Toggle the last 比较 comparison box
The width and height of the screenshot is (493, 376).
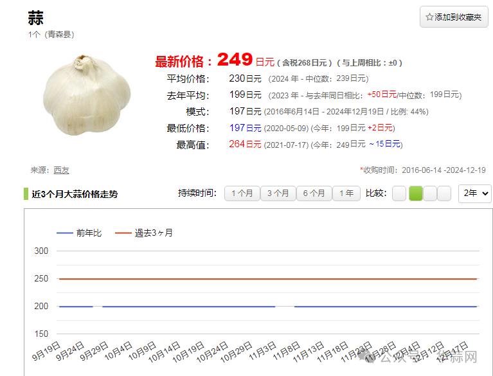click(x=444, y=193)
